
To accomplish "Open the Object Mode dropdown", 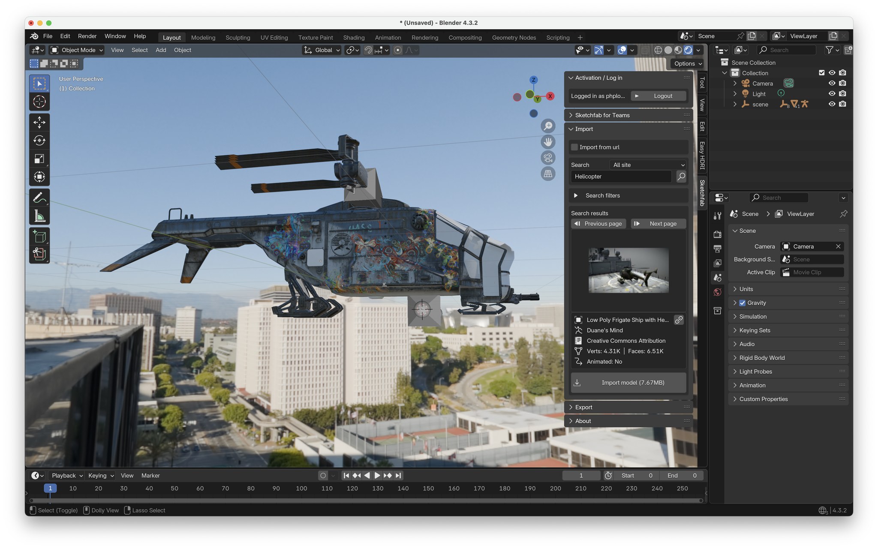I will [77, 50].
